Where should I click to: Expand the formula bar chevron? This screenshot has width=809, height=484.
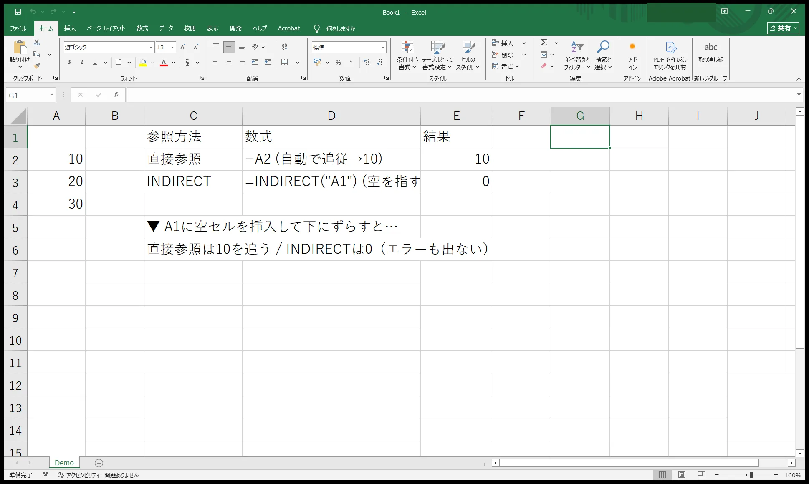(799, 94)
